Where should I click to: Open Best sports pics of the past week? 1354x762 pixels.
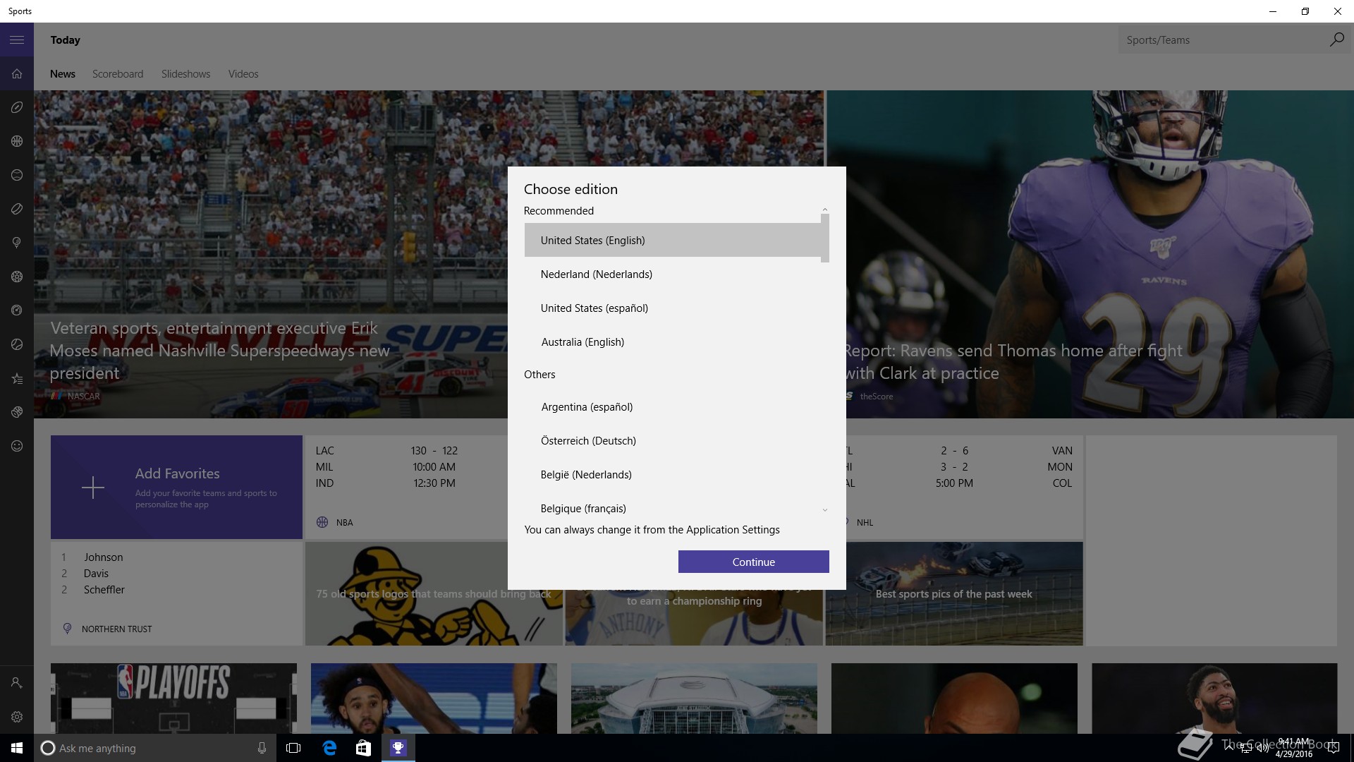pyautogui.click(x=954, y=593)
